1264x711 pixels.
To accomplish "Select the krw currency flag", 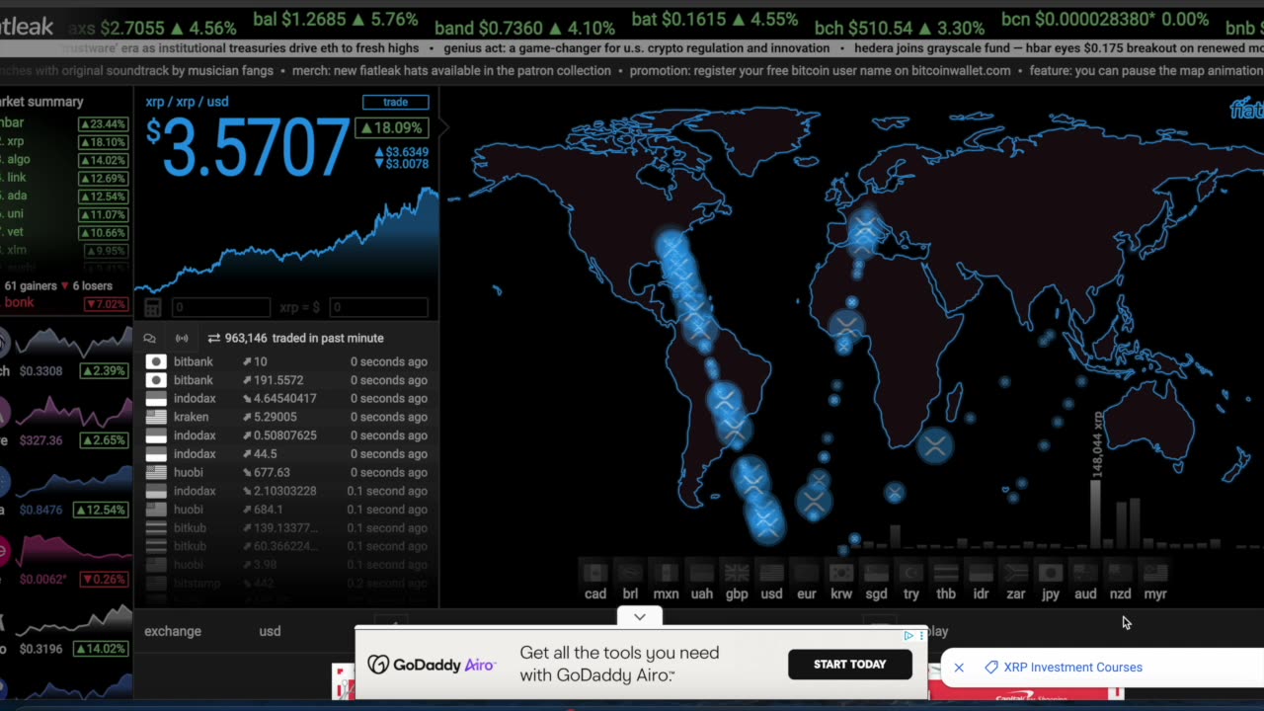I will (x=841, y=573).
